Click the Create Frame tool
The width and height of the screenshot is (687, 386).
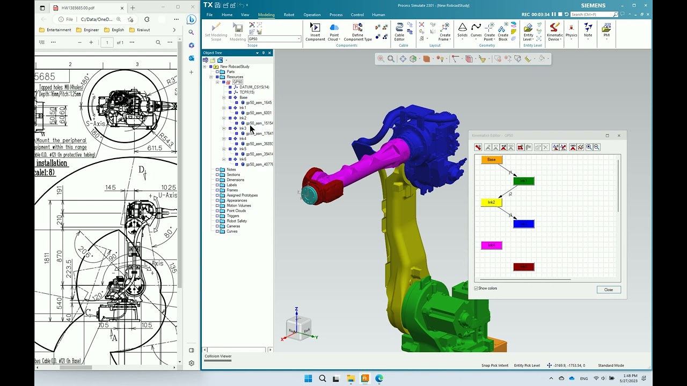[444, 32]
